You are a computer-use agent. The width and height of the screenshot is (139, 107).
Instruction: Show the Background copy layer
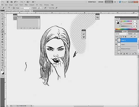(x=116, y=49)
